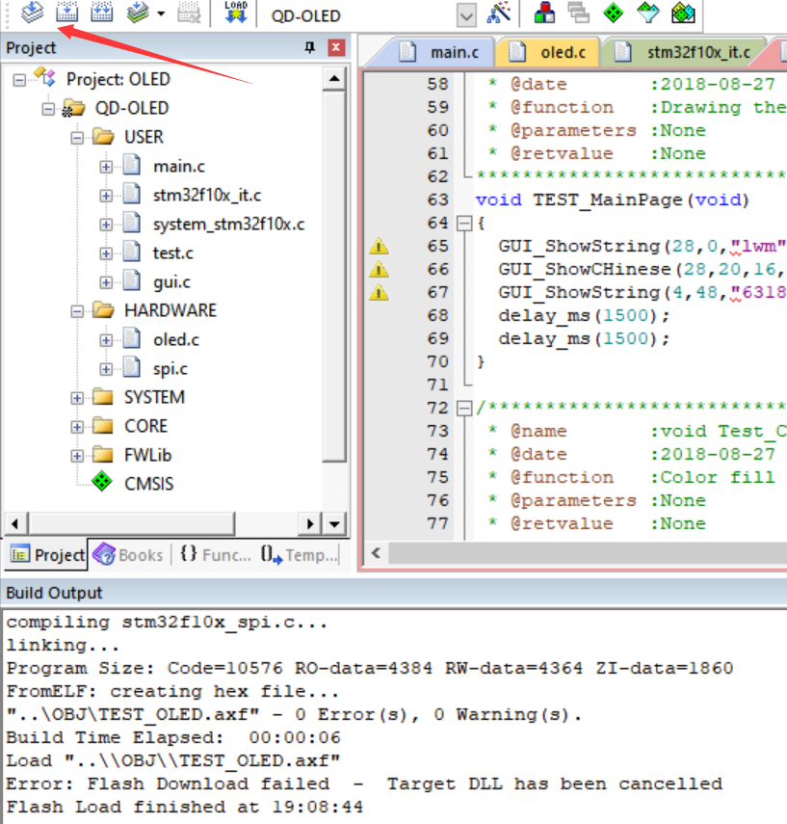Click the HARDWARE folder icon
Screen dimensions: 787x824
pyautogui.click(x=103, y=310)
